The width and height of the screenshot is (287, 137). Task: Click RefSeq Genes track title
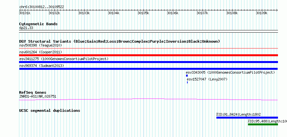point(33,92)
